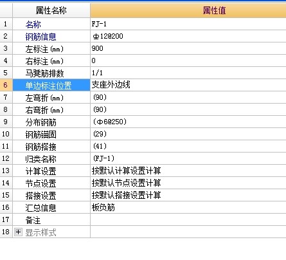Select the 右标注(mm) property label
Viewport: 286px width, 260px height.
(x=44, y=61)
